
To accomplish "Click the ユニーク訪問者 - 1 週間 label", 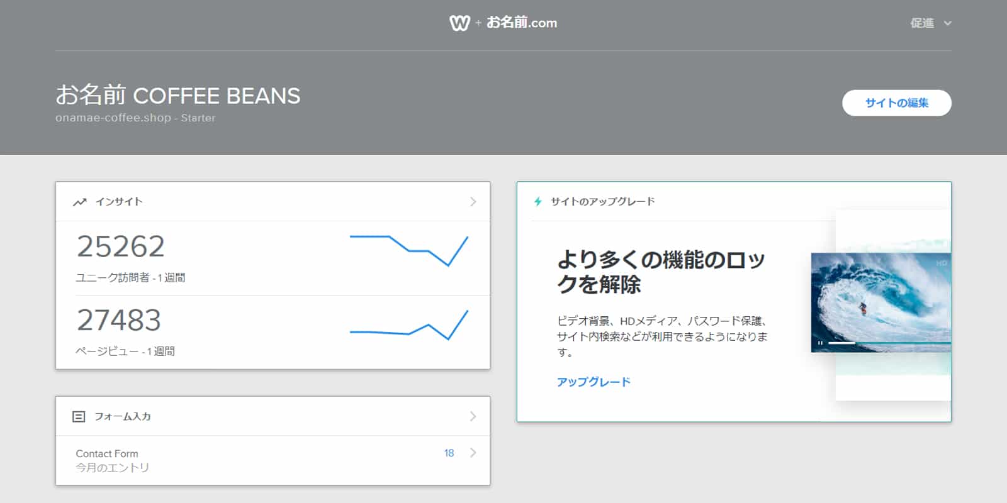I will (x=130, y=277).
